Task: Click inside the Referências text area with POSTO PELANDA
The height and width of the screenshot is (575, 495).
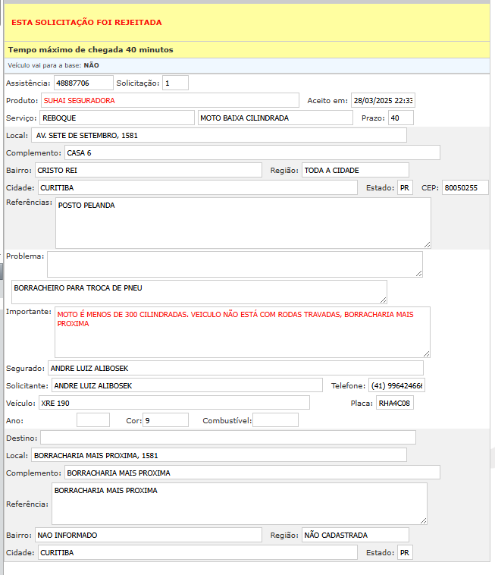Action: [x=243, y=223]
